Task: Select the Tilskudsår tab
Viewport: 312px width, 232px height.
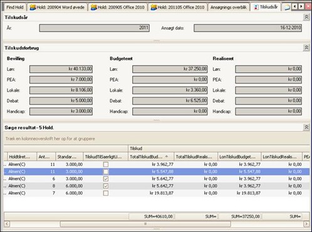Action: point(266,7)
